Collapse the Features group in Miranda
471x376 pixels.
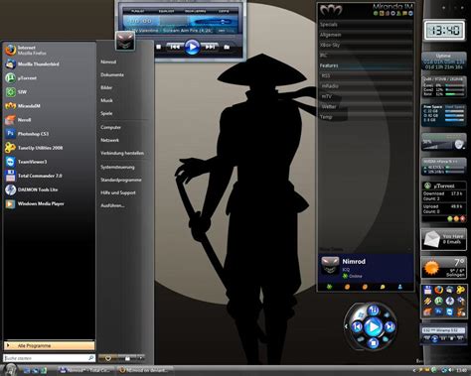pos(366,65)
